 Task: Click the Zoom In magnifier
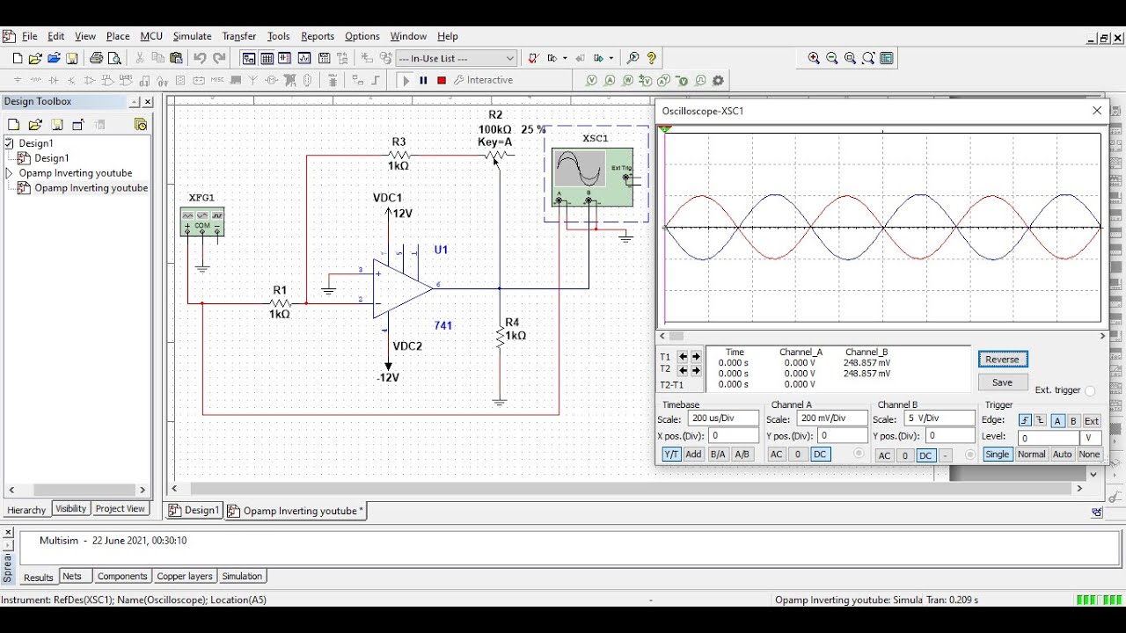pyautogui.click(x=814, y=58)
